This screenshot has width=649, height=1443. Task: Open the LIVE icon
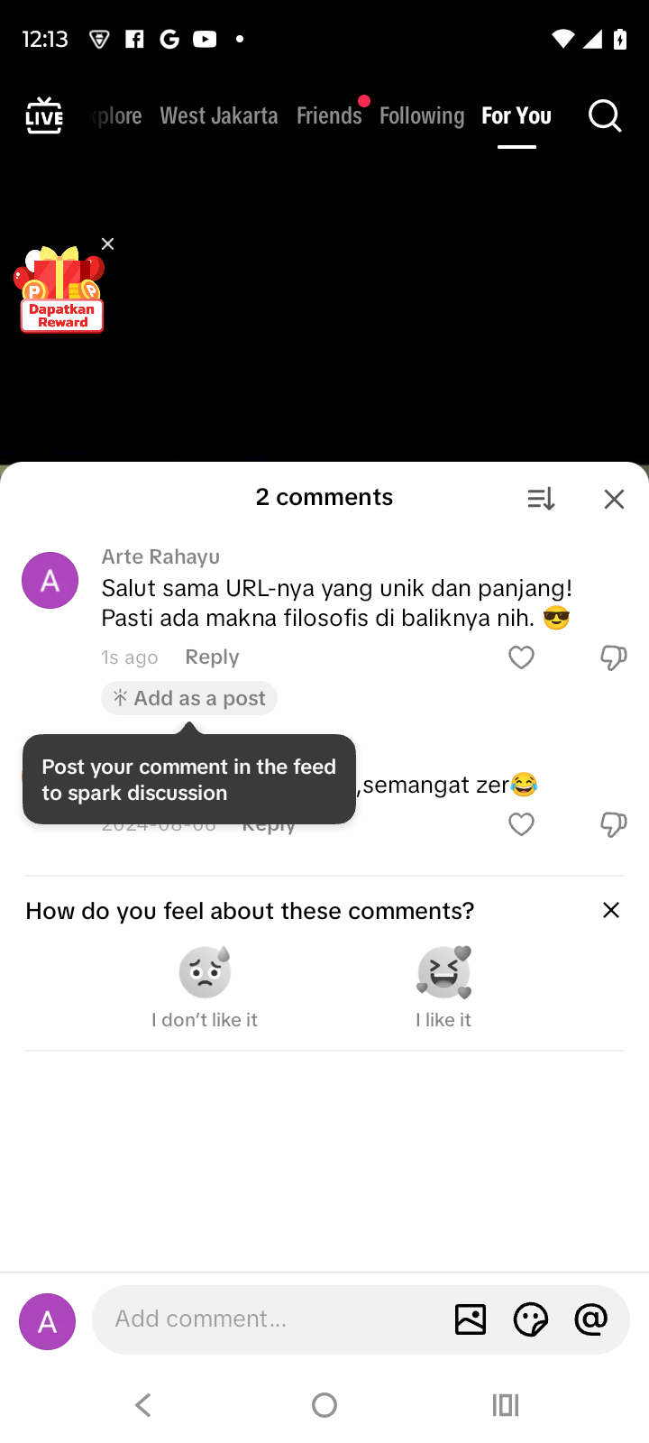click(44, 116)
